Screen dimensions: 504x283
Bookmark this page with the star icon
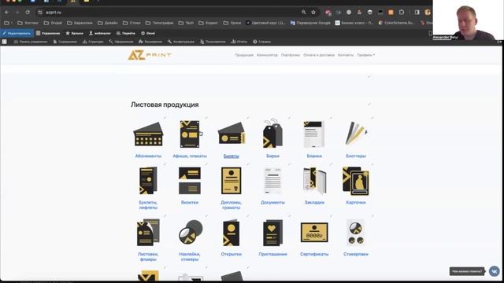tap(313, 13)
